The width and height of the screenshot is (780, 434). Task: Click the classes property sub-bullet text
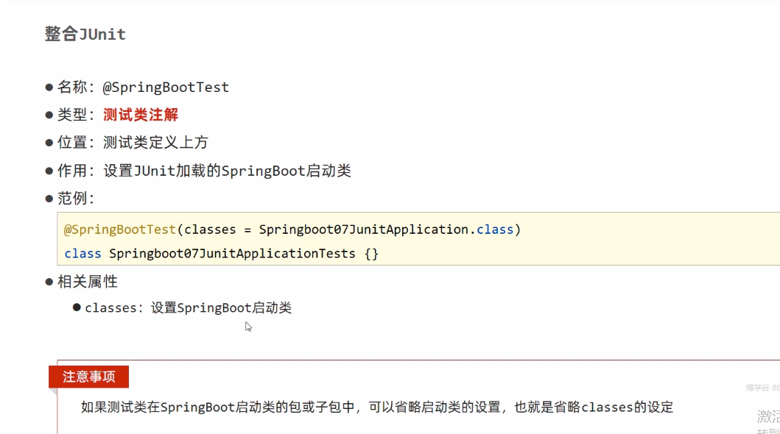pyautogui.click(x=188, y=308)
